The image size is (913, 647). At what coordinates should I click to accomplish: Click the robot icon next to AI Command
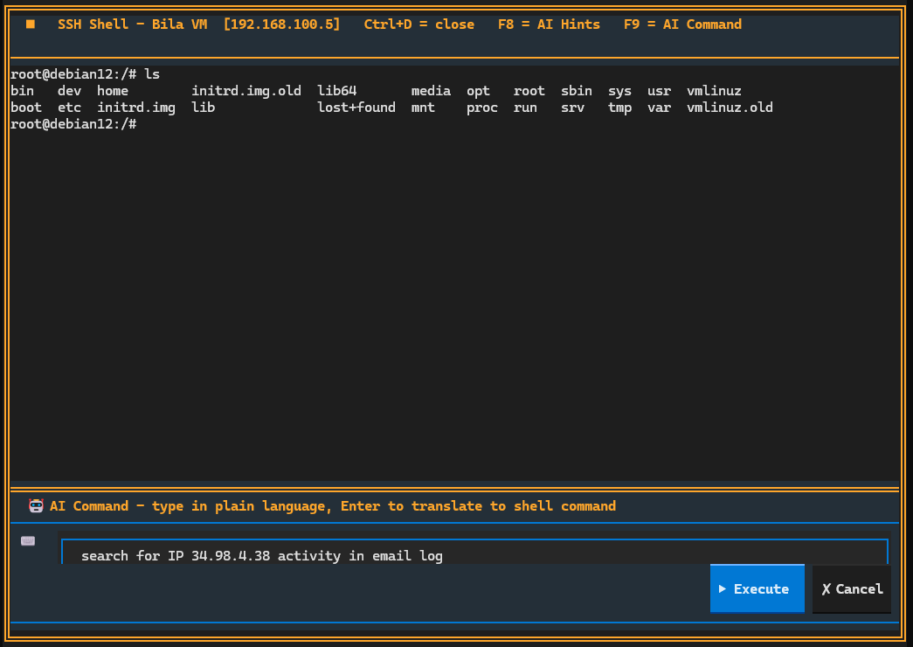pyautogui.click(x=36, y=505)
